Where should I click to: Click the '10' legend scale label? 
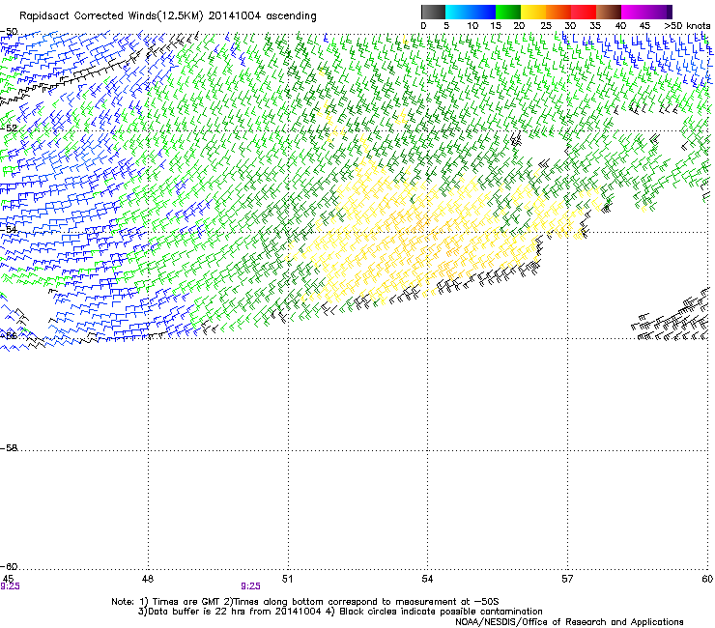pos(472,26)
